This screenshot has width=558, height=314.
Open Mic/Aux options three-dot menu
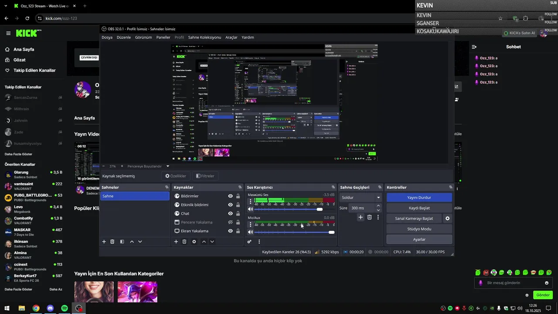pos(250,225)
